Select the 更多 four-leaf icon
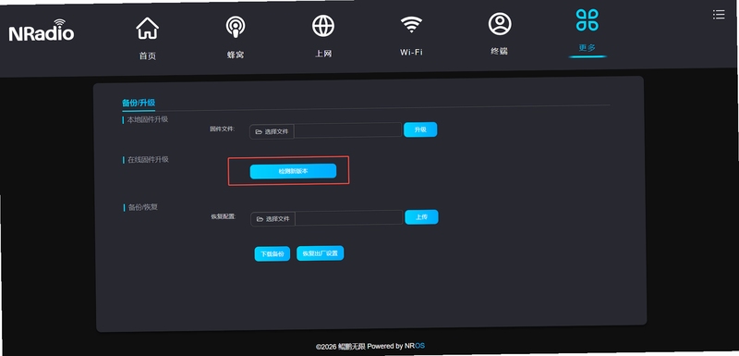The image size is (739, 356). pyautogui.click(x=587, y=19)
